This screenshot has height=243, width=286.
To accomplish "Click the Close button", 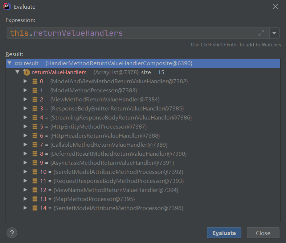I will pos(263,233).
